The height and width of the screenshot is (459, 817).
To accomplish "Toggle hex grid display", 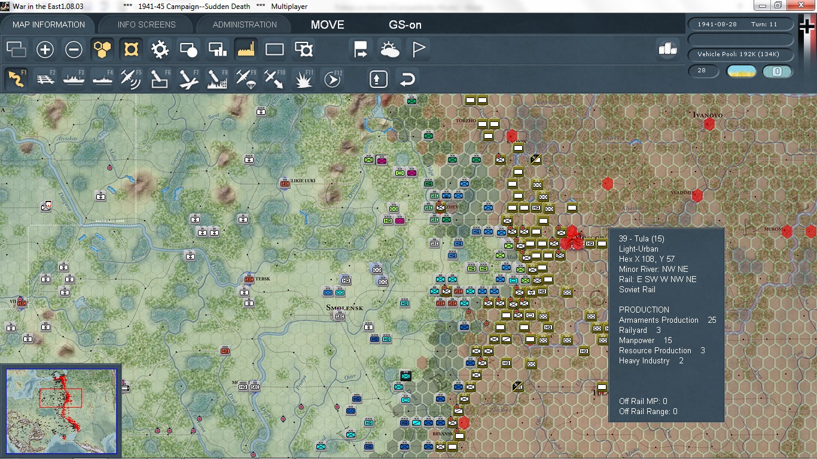I will pos(102,50).
